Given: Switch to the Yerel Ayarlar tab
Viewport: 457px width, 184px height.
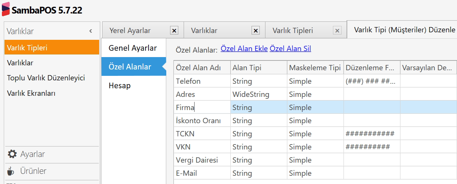Looking at the screenshot, I should click(x=130, y=31).
